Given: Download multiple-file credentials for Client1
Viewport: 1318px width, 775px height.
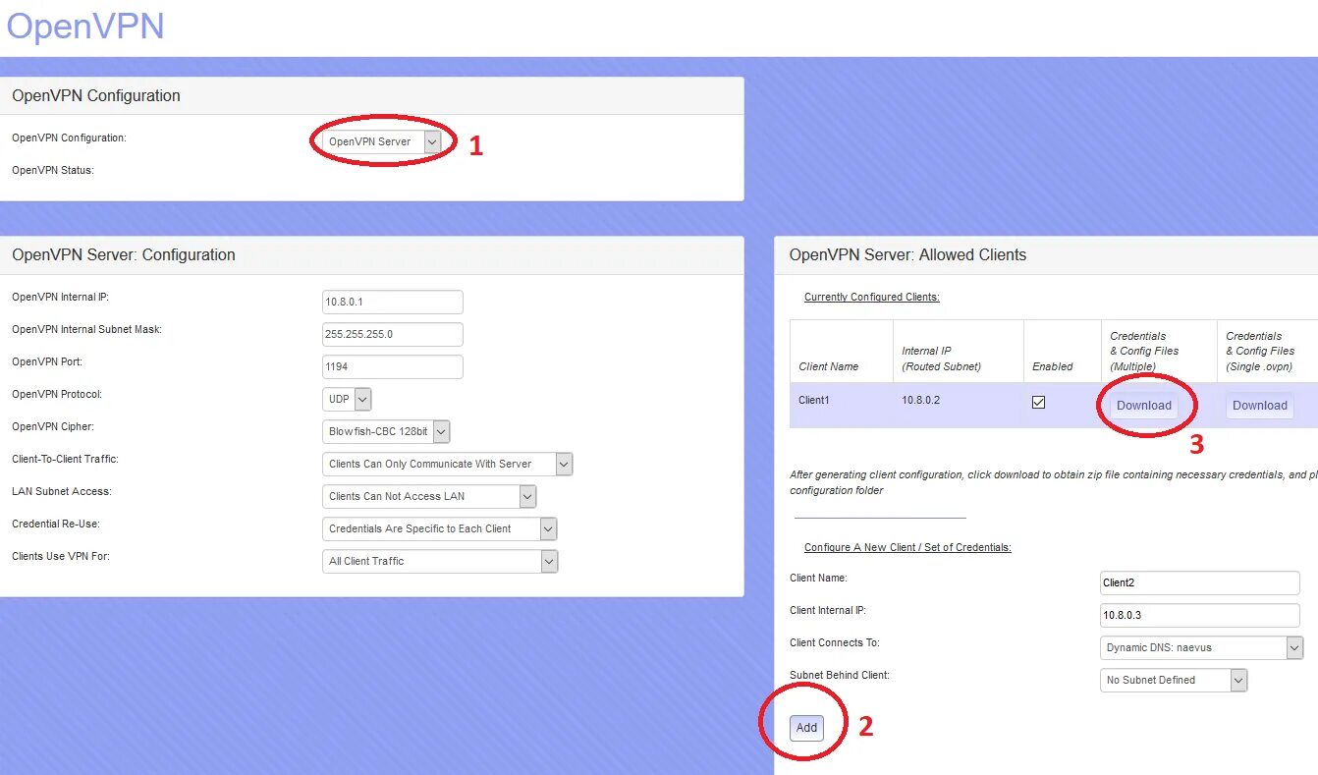Looking at the screenshot, I should [x=1144, y=406].
